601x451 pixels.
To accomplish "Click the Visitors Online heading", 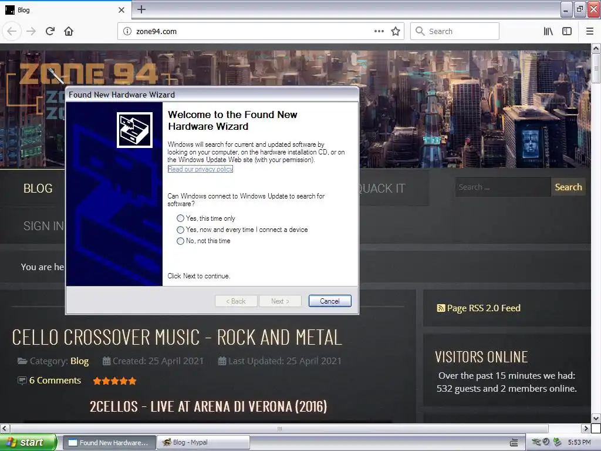I will coord(481,357).
